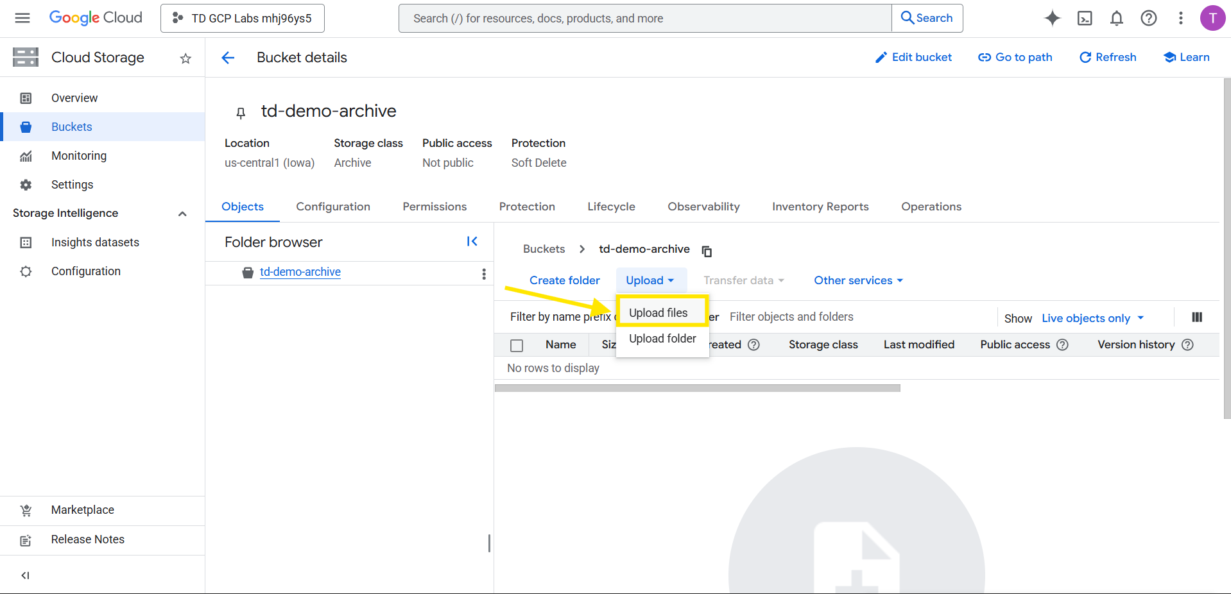Open the Gemini AI assistant sparkle icon
Image resolution: width=1231 pixels, height=594 pixels.
click(x=1052, y=18)
